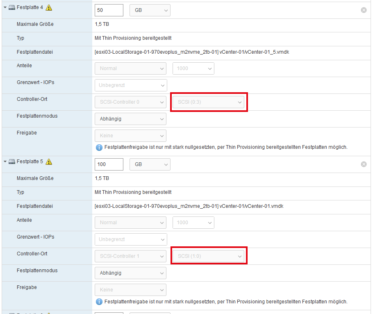Click the Festplatte 4 size field showing 50
This screenshot has height=314, width=373.
[x=109, y=10]
